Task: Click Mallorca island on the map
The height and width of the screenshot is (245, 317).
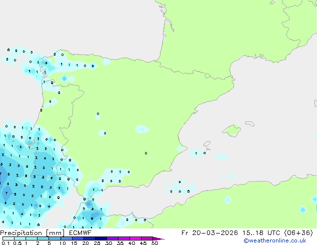Action: pyautogui.click(x=232, y=130)
